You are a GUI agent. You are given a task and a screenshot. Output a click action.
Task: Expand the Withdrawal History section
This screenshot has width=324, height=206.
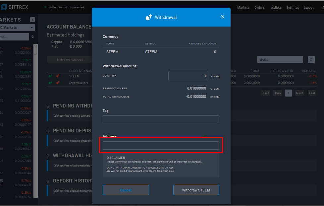[48, 156]
